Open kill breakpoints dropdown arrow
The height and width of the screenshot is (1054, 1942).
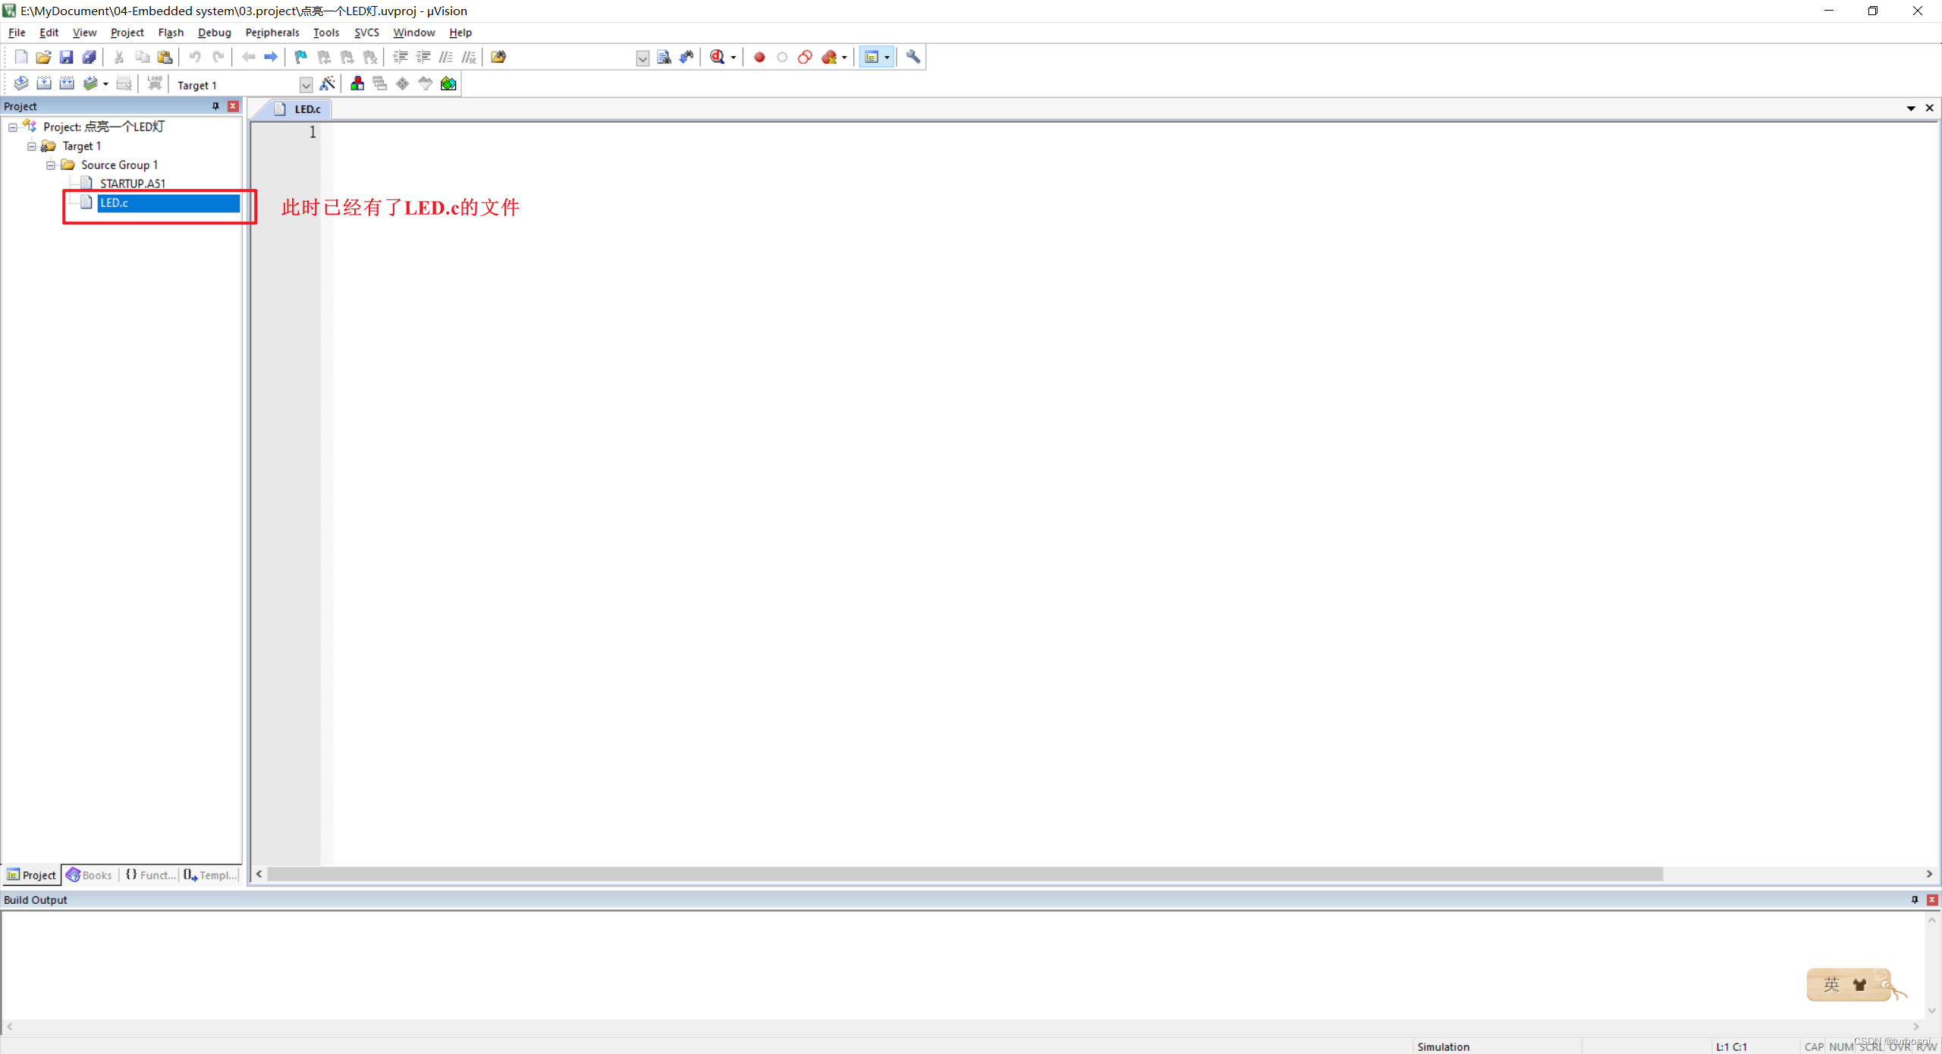844,58
